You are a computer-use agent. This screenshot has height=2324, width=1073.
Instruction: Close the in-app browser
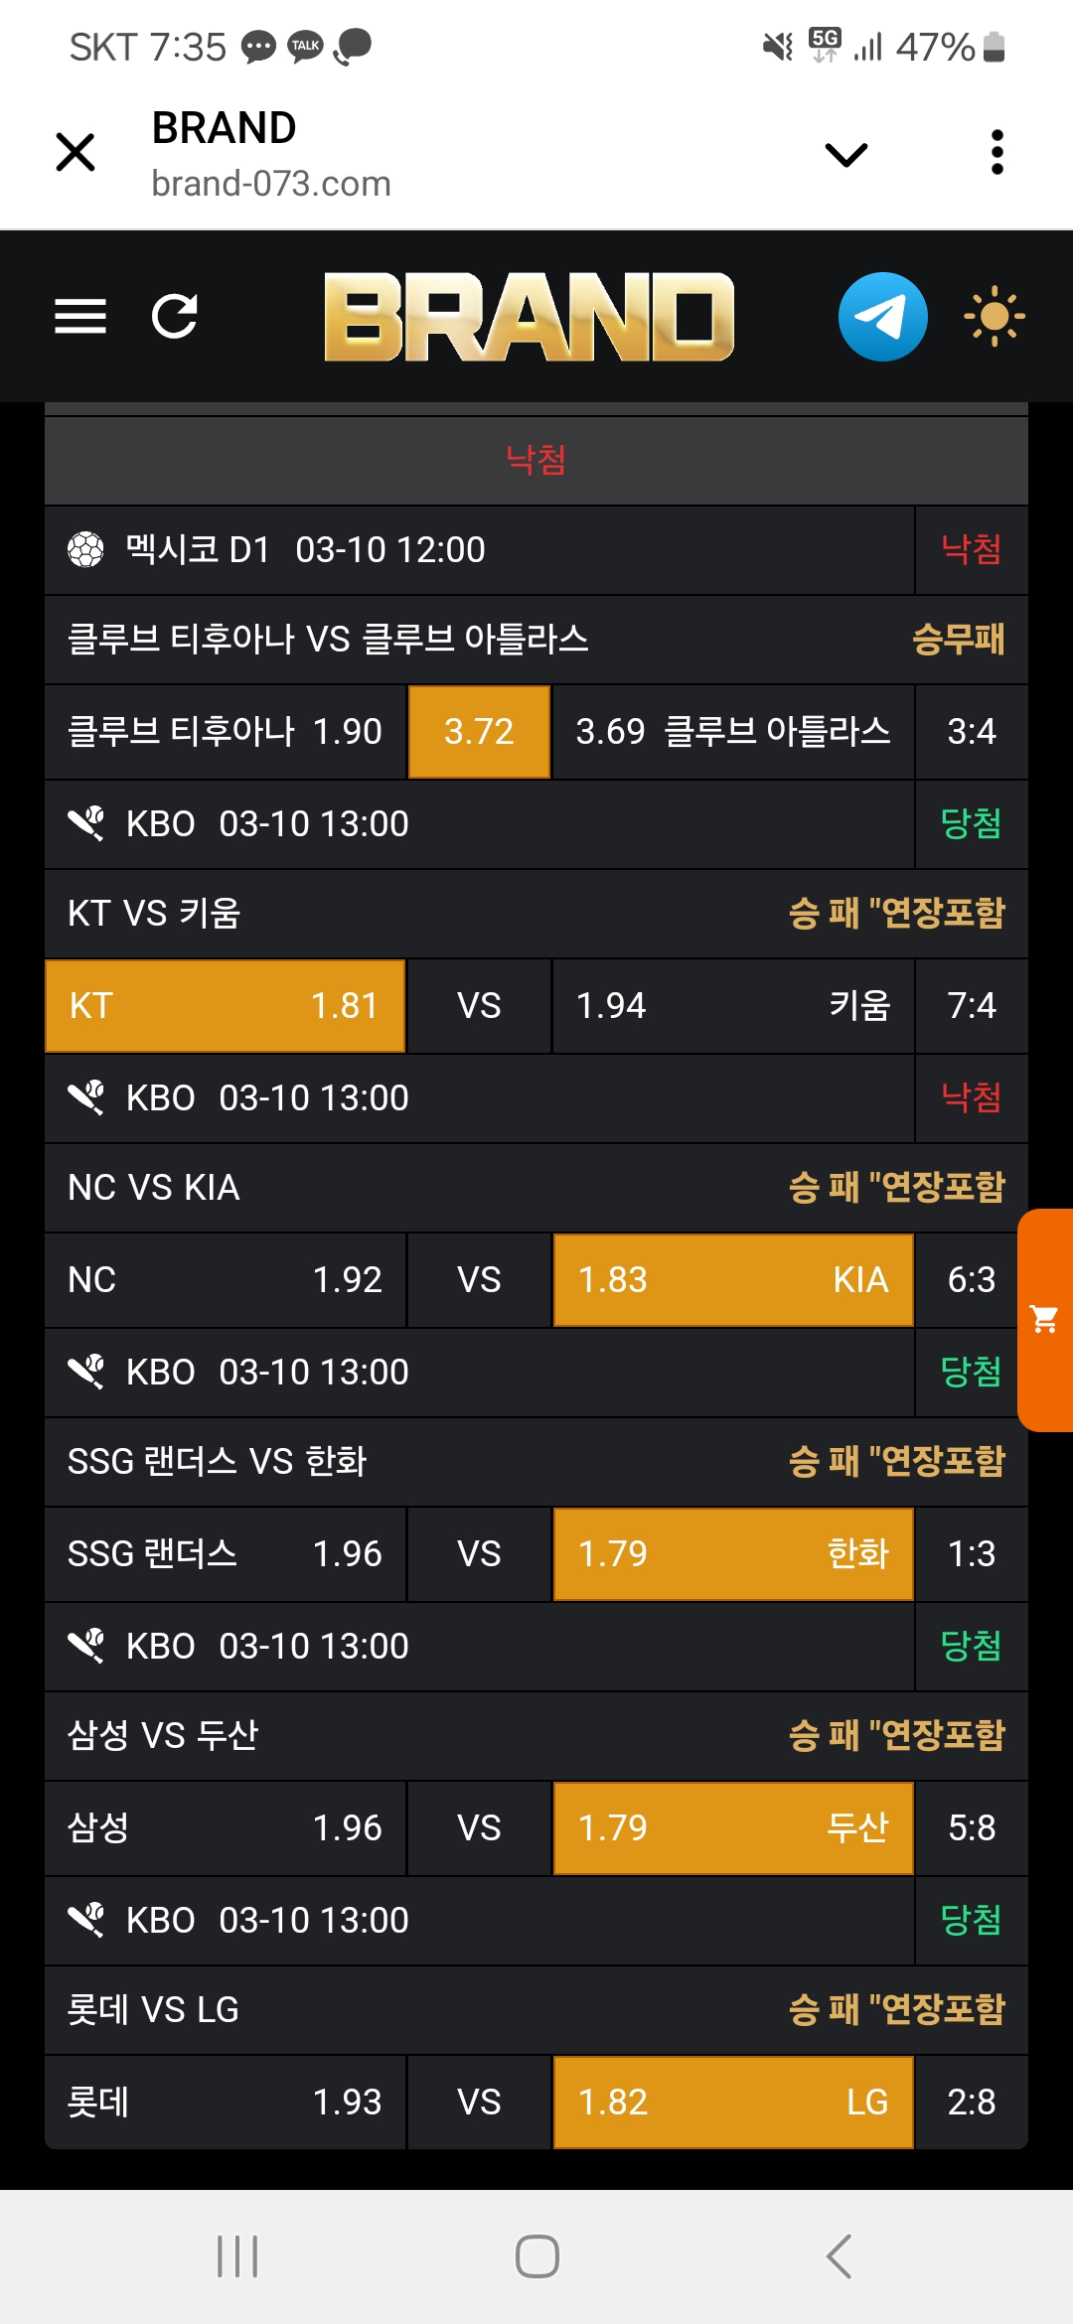[x=76, y=153]
